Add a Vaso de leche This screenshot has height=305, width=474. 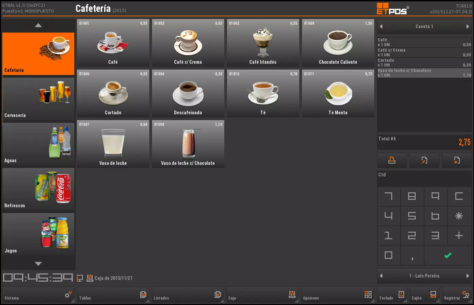pos(113,144)
